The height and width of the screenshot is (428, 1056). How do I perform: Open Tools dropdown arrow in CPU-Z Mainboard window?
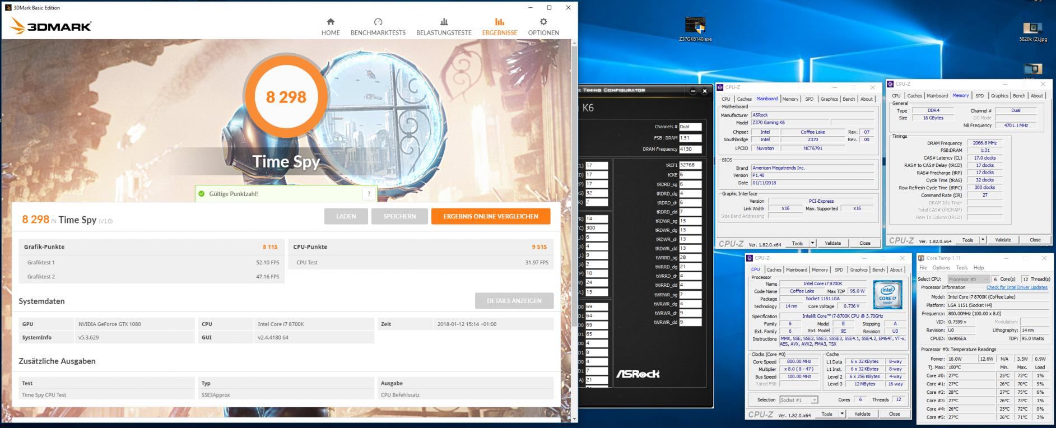(x=812, y=243)
